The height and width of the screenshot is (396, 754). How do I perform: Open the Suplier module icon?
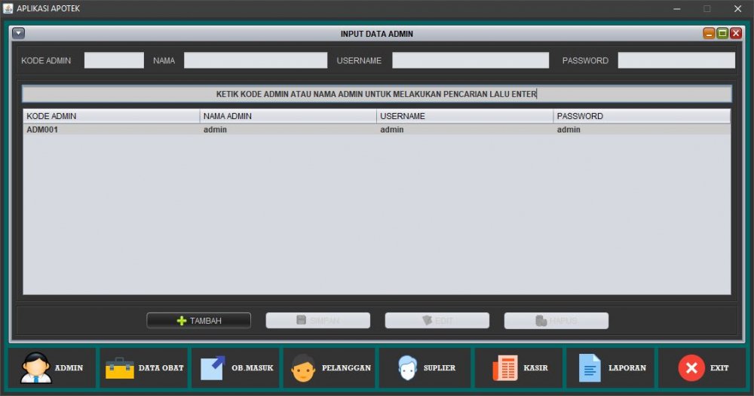(407, 368)
